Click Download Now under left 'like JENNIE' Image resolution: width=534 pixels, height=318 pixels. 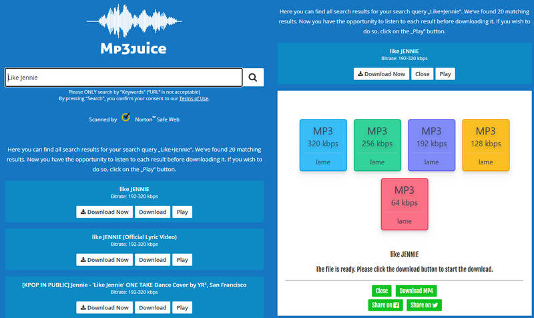click(105, 212)
